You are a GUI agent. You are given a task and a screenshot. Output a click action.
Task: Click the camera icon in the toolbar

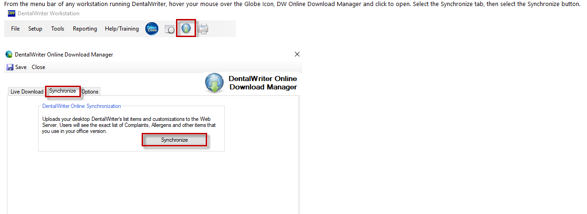[x=170, y=29]
